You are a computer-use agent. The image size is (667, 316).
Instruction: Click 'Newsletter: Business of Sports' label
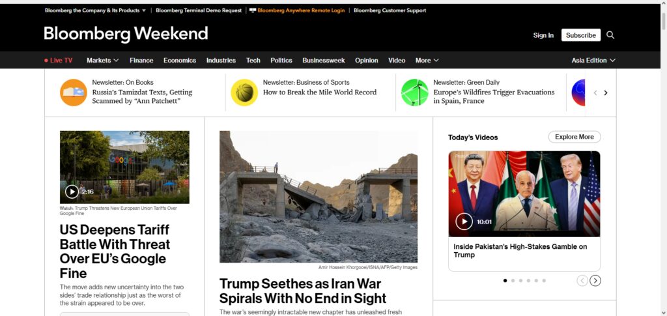tap(306, 83)
